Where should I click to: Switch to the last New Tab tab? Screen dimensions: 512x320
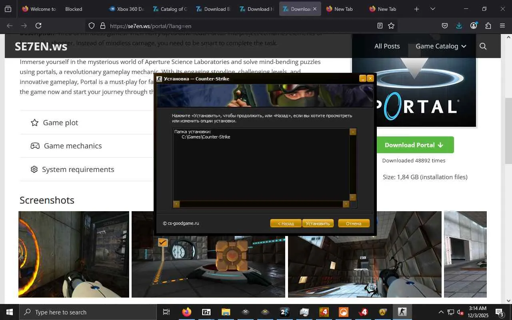pyautogui.click(x=387, y=9)
